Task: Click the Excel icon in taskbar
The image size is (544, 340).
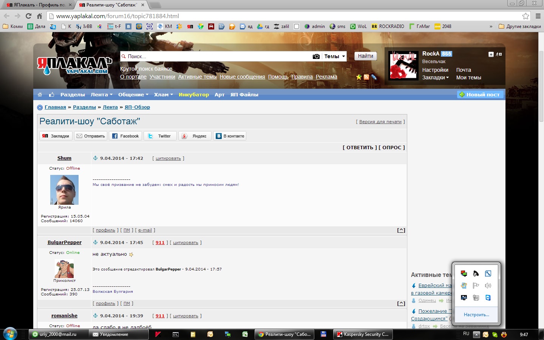Action: point(245,334)
